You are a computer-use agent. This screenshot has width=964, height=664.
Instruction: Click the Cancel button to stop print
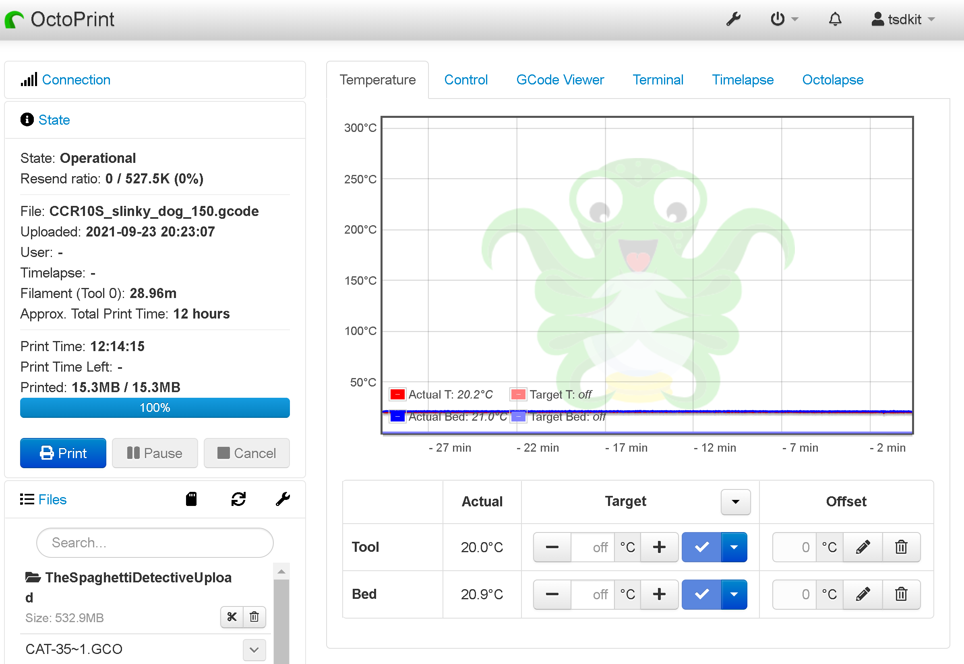[x=246, y=453]
